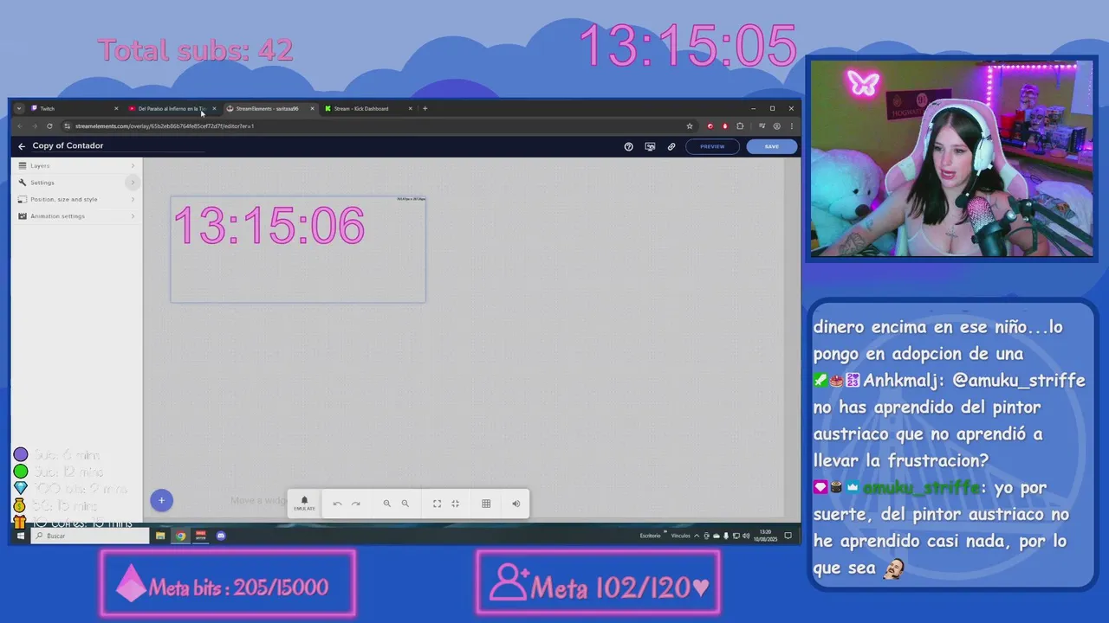Viewport: 1109px width, 623px height.
Task: Click the Position, size and style icon
Action: (23, 199)
